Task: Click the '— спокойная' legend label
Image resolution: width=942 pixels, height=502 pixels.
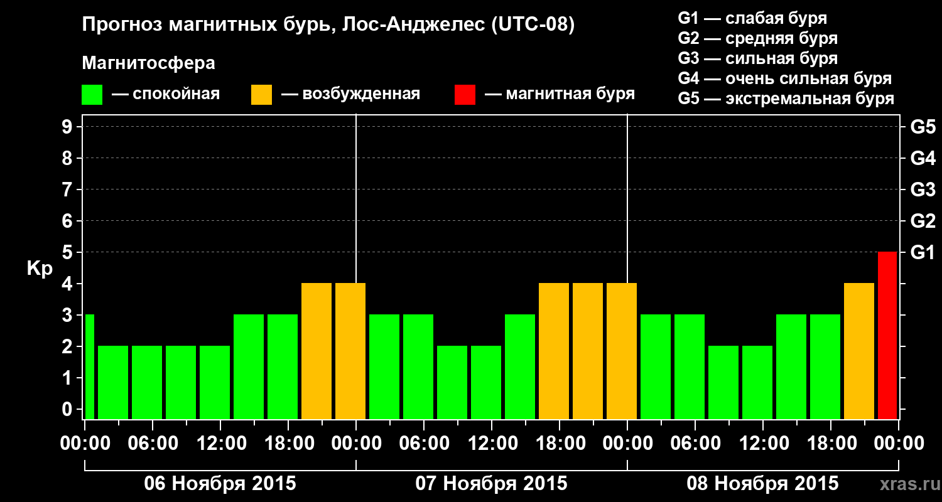Action: pos(166,94)
